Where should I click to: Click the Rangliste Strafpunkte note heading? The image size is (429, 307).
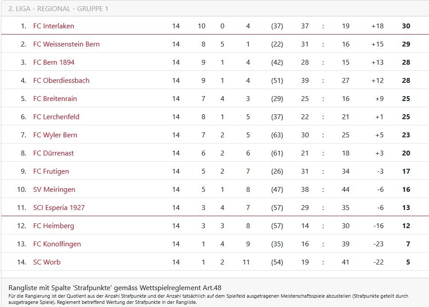coord(115,288)
